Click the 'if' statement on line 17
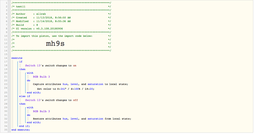 (21, 62)
